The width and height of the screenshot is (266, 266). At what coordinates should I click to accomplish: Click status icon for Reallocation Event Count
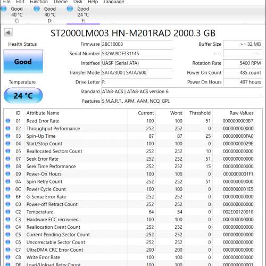point(8,227)
